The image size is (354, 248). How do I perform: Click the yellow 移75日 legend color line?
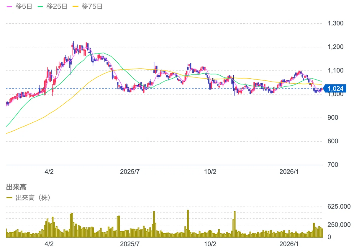(76, 7)
